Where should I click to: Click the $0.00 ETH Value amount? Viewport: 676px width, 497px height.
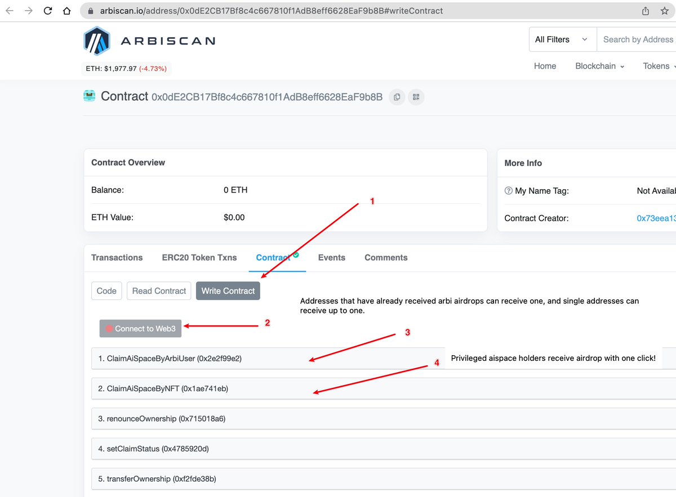234,217
